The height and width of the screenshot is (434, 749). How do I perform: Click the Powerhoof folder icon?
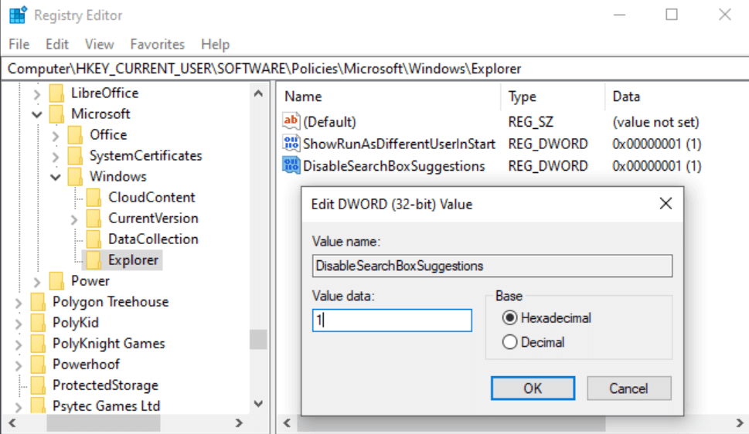click(x=38, y=364)
